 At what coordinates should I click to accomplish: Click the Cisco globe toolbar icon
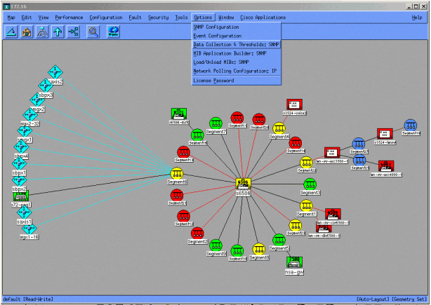(x=113, y=32)
